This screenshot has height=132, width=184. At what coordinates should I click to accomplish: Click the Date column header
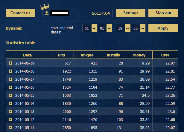pyautogui.click(x=27, y=55)
